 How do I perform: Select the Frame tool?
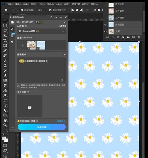5,45
